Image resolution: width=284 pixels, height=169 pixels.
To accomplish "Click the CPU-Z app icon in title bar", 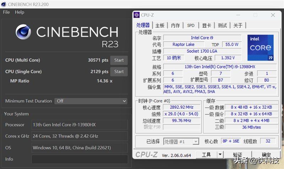I will coord(137,15).
